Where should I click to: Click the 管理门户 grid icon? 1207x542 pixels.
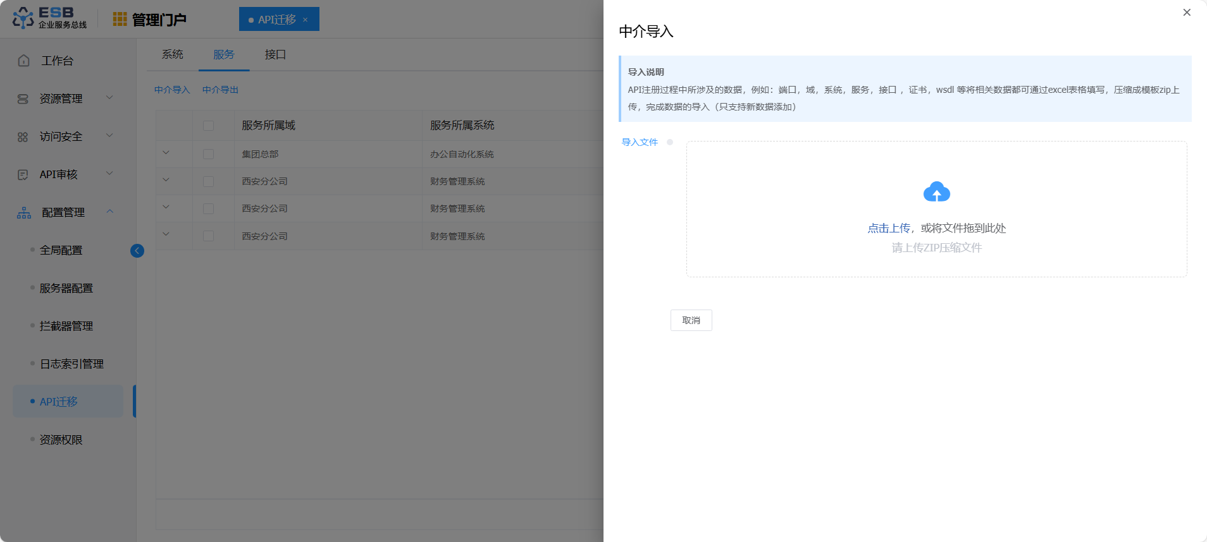[120, 20]
